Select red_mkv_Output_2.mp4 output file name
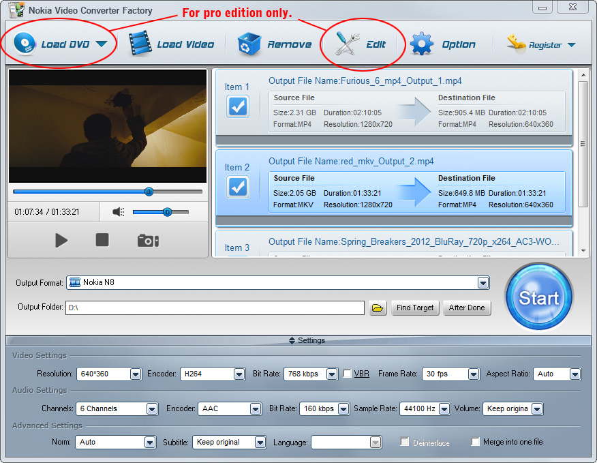Viewport: 597px width, 463px height. (x=351, y=161)
